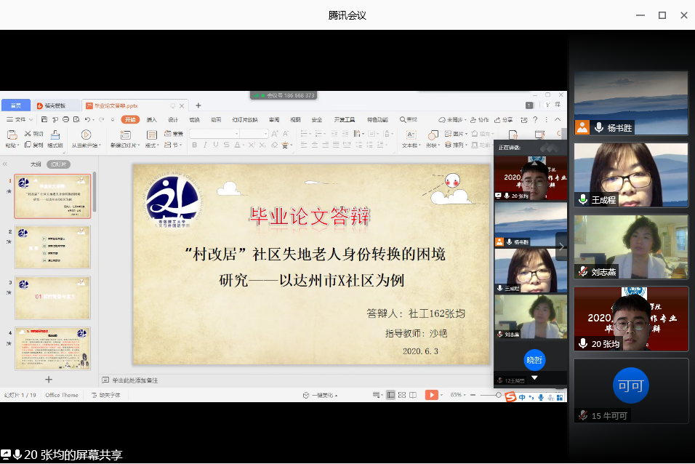Toggle italic text formatting
This screenshot has width=695, height=464.
(x=206, y=145)
